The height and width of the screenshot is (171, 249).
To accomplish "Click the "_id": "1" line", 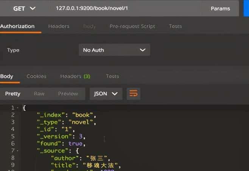I will [56, 129].
